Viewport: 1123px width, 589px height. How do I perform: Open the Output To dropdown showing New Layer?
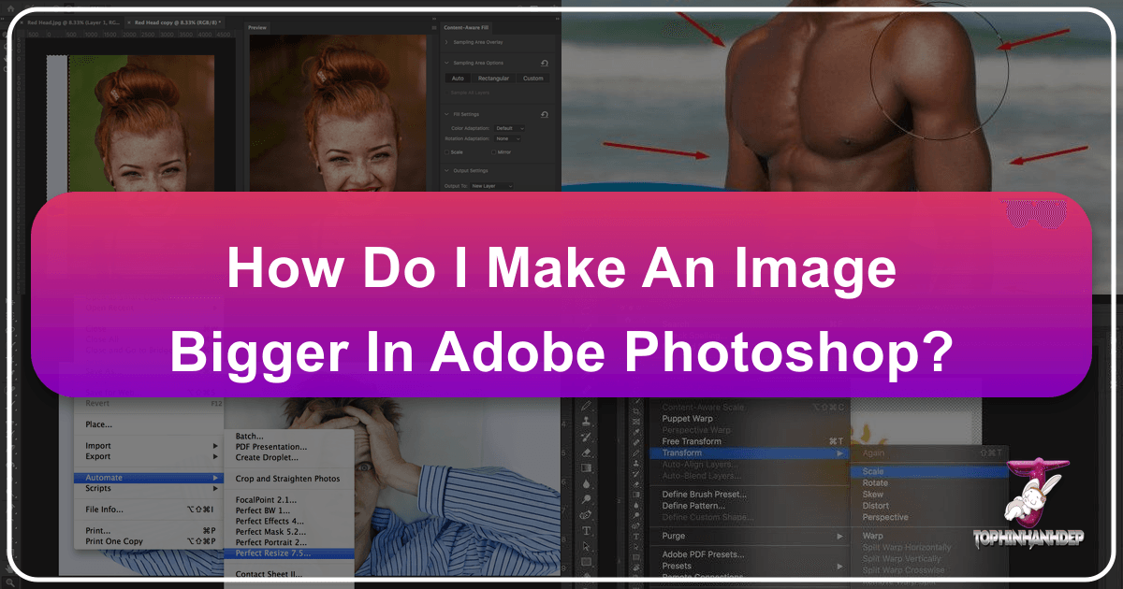coord(489,185)
